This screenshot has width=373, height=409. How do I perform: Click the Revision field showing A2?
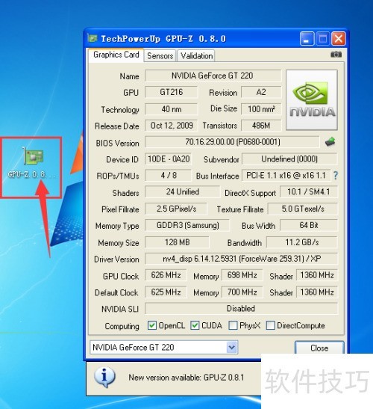tap(261, 92)
